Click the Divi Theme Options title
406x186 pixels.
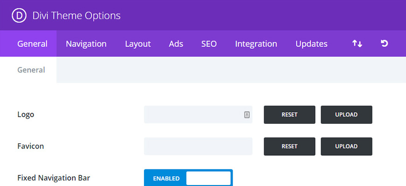click(76, 16)
